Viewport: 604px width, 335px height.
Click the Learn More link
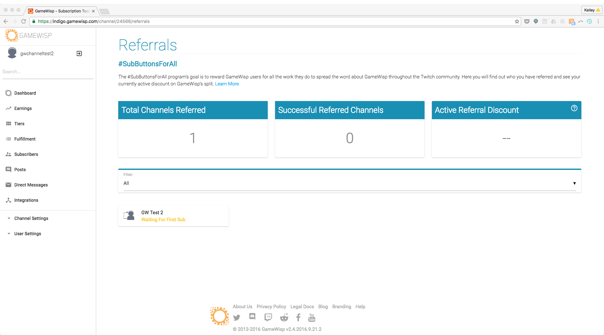point(227,84)
